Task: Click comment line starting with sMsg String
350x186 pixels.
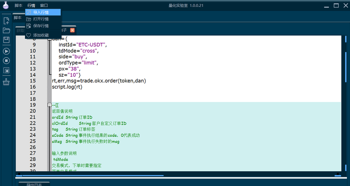Action: [x=85, y=141]
